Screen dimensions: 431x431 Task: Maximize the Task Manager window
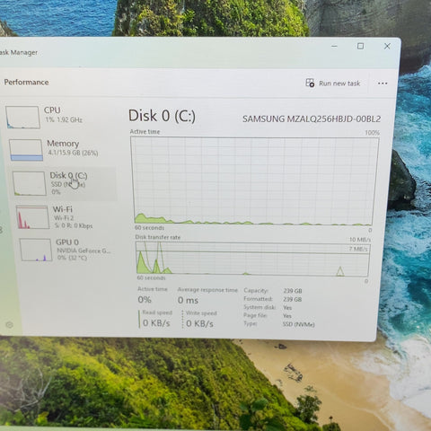[x=361, y=46]
